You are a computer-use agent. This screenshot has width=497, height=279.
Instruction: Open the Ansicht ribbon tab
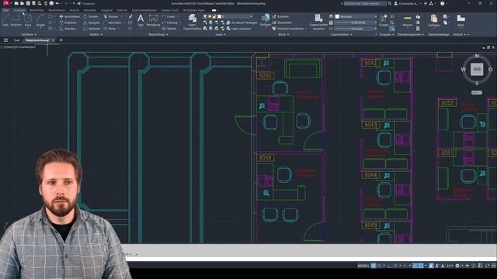[75, 10]
